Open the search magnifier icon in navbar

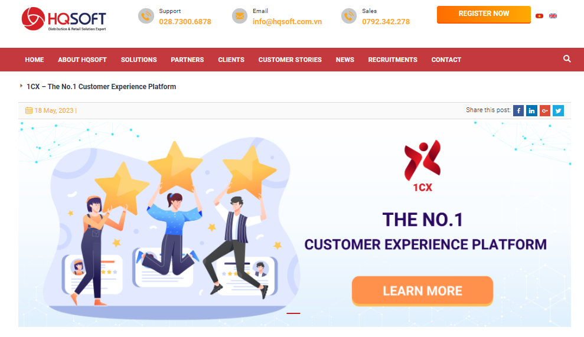(x=567, y=59)
